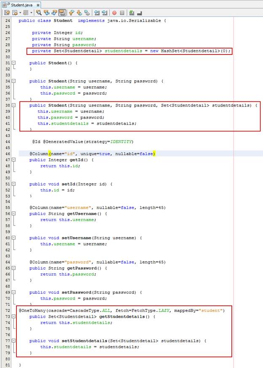The image size is (263, 368).
Task: Click 'setStudentdetails' method name on line 77
Action: pos(84,341)
